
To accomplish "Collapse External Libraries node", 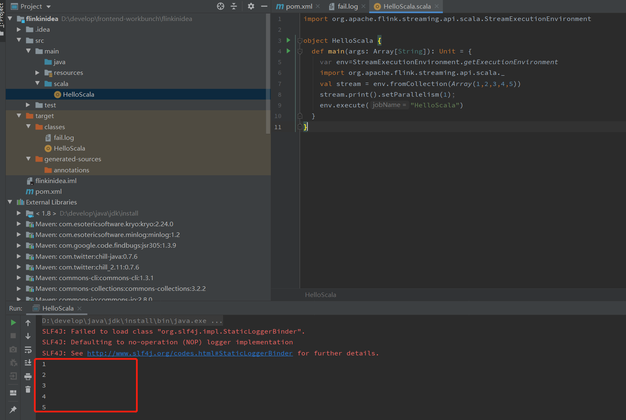I will [10, 202].
